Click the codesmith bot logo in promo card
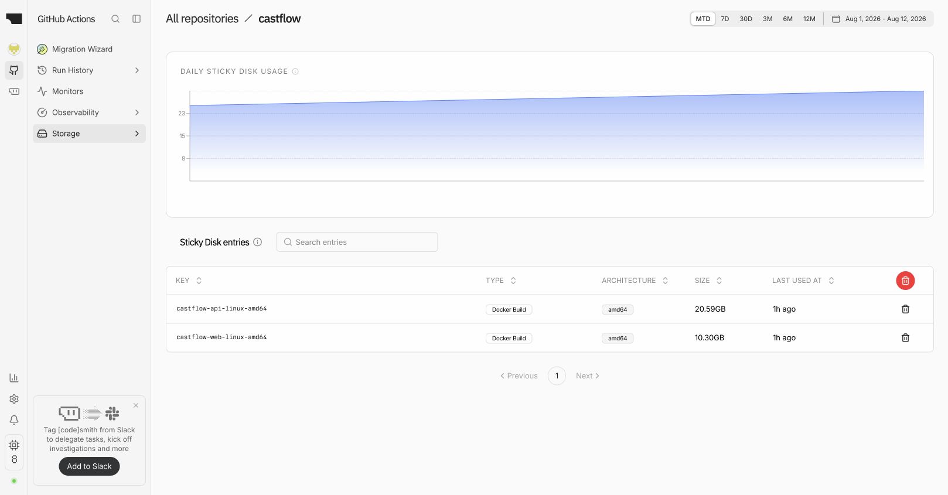This screenshot has height=495, width=948. tap(69, 414)
